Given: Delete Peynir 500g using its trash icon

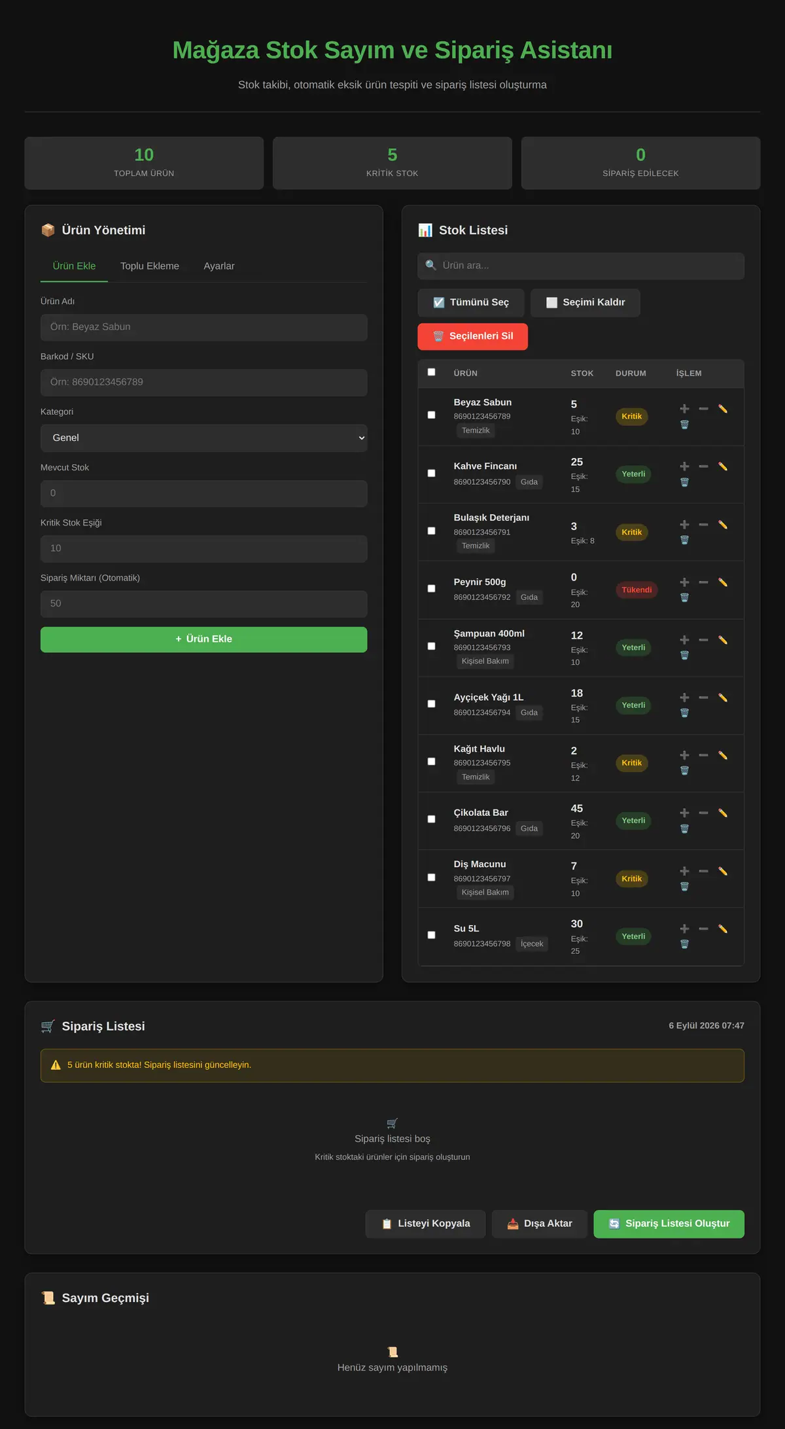Looking at the screenshot, I should [684, 597].
